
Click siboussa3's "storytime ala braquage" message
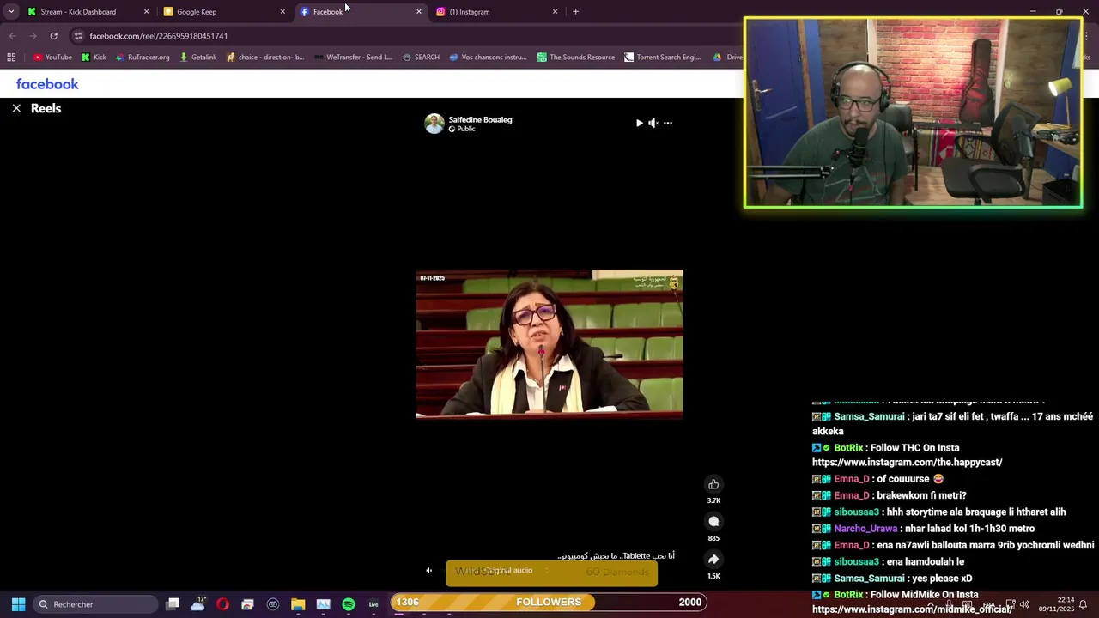[976, 512]
